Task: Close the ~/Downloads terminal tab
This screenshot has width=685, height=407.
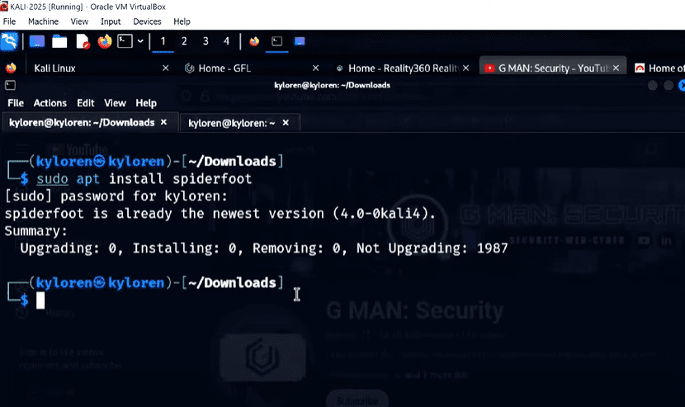Action: tap(163, 122)
